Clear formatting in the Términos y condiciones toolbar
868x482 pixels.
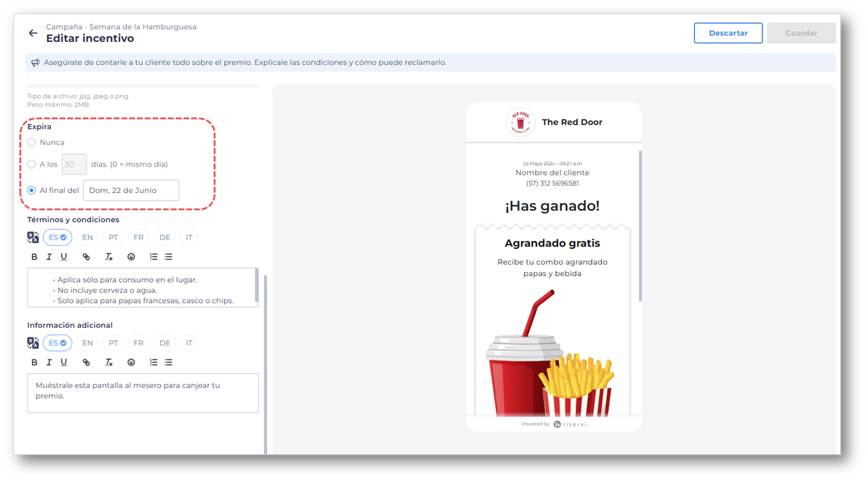(109, 257)
